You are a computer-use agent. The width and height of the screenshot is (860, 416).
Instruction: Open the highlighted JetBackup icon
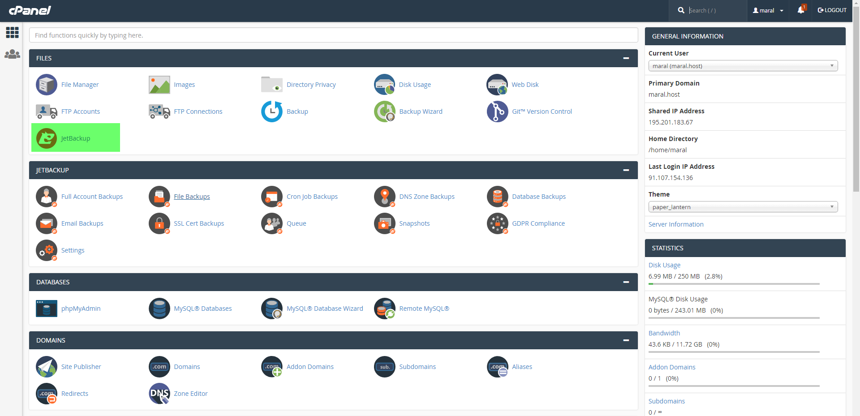point(47,138)
